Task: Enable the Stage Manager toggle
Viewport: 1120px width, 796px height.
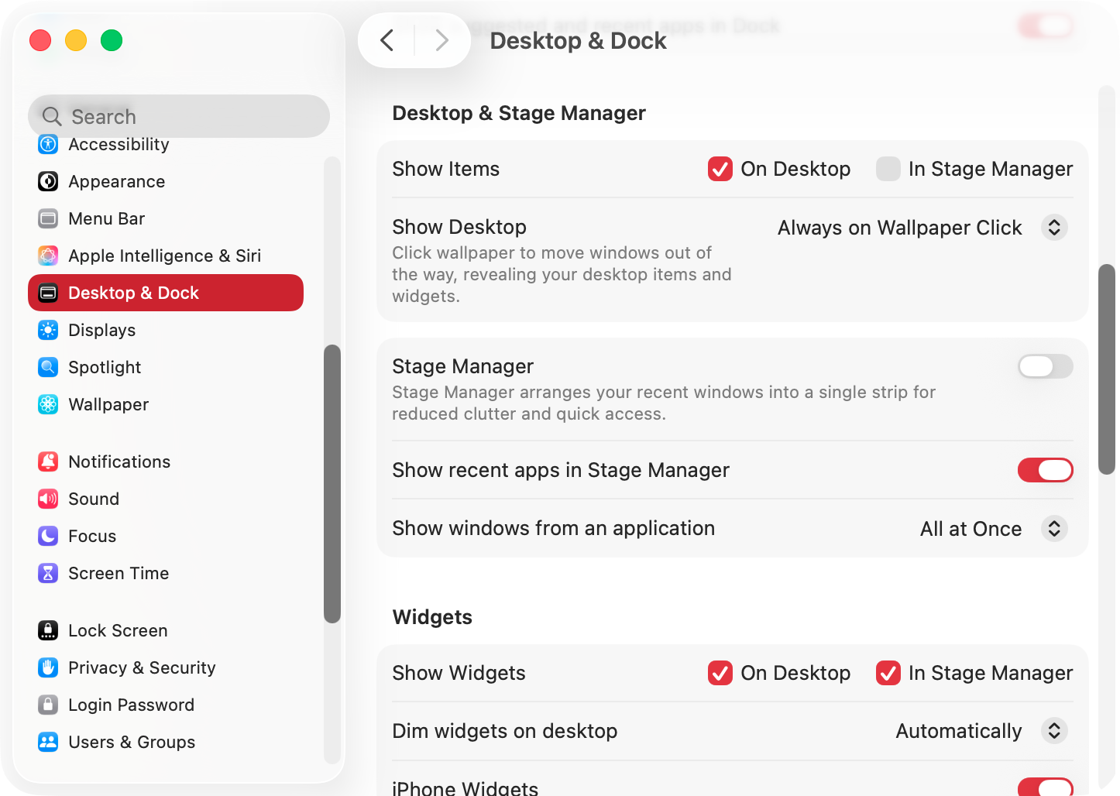Action: tap(1045, 366)
